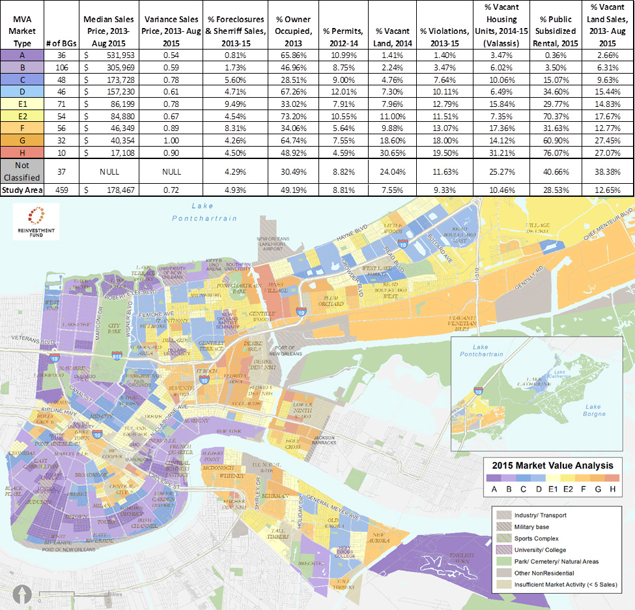This screenshot has height=610, width=635.
Task: Pick the purple A swatch in legend
Action: click(x=494, y=478)
